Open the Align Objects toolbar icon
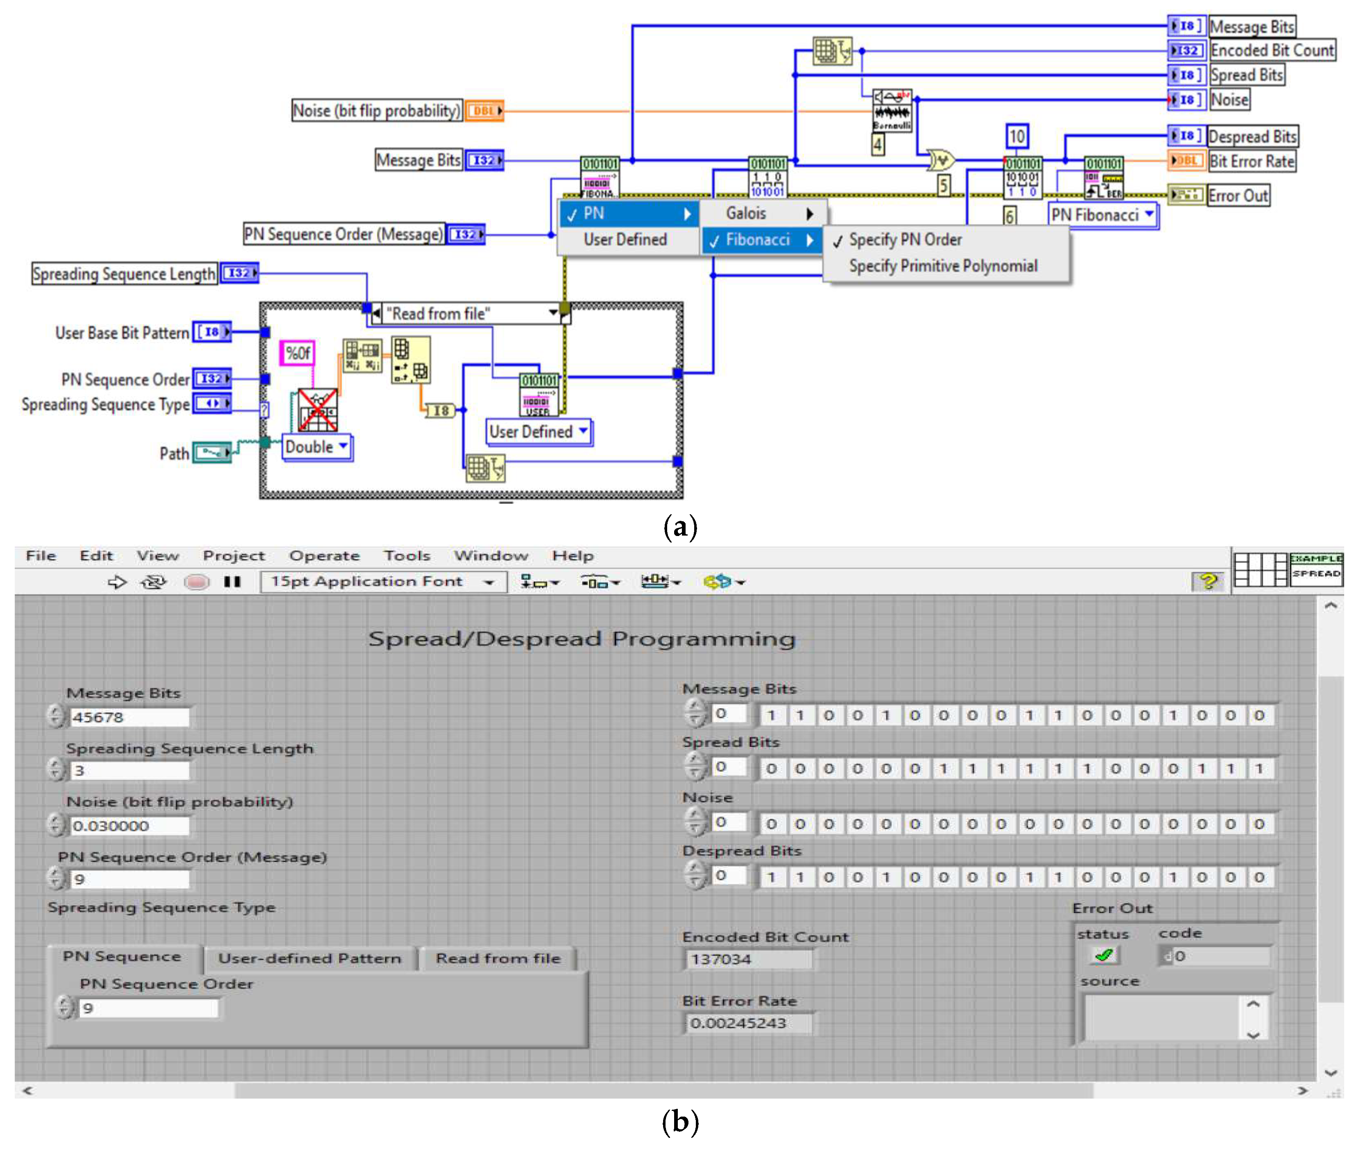Image resolution: width=1363 pixels, height=1151 pixels. click(539, 581)
